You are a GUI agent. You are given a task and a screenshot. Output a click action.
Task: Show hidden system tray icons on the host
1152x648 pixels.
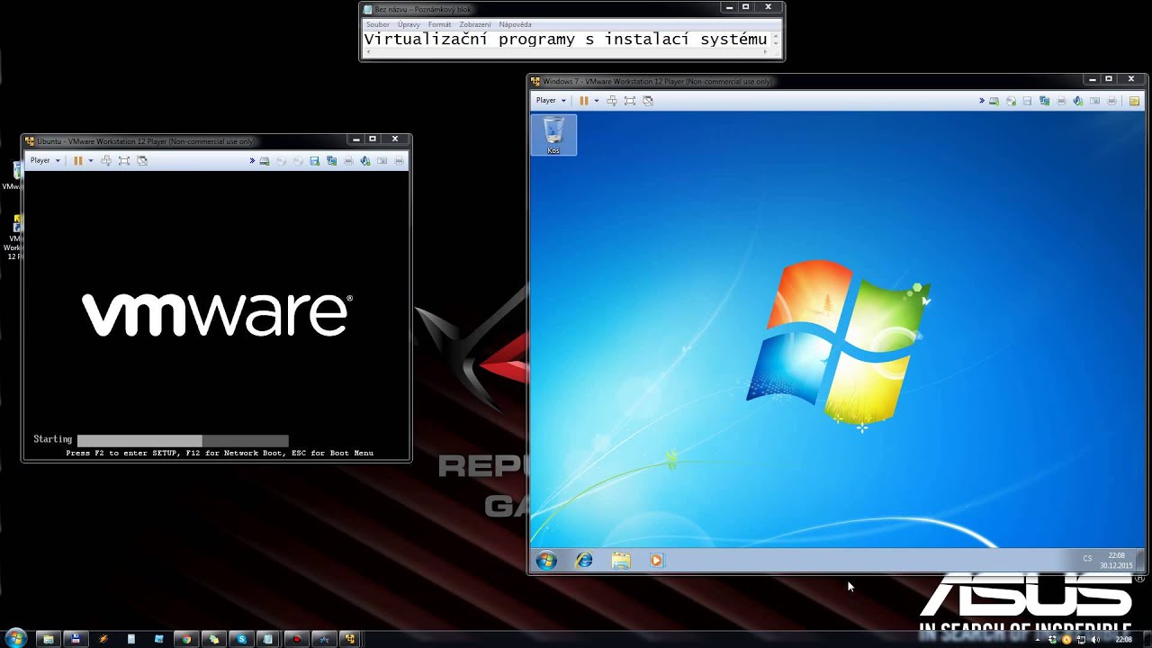tap(1039, 639)
